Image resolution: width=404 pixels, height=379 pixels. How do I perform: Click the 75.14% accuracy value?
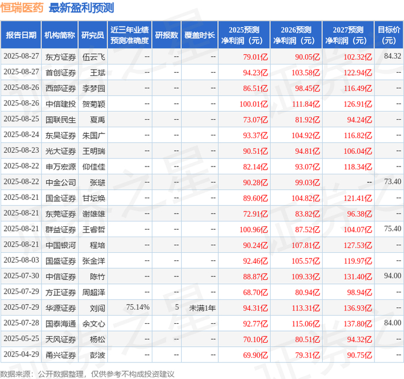[137, 307]
